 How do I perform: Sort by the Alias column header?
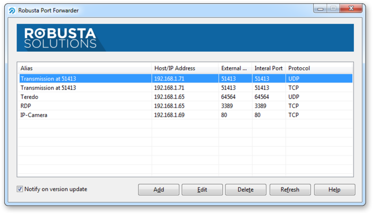click(x=84, y=68)
